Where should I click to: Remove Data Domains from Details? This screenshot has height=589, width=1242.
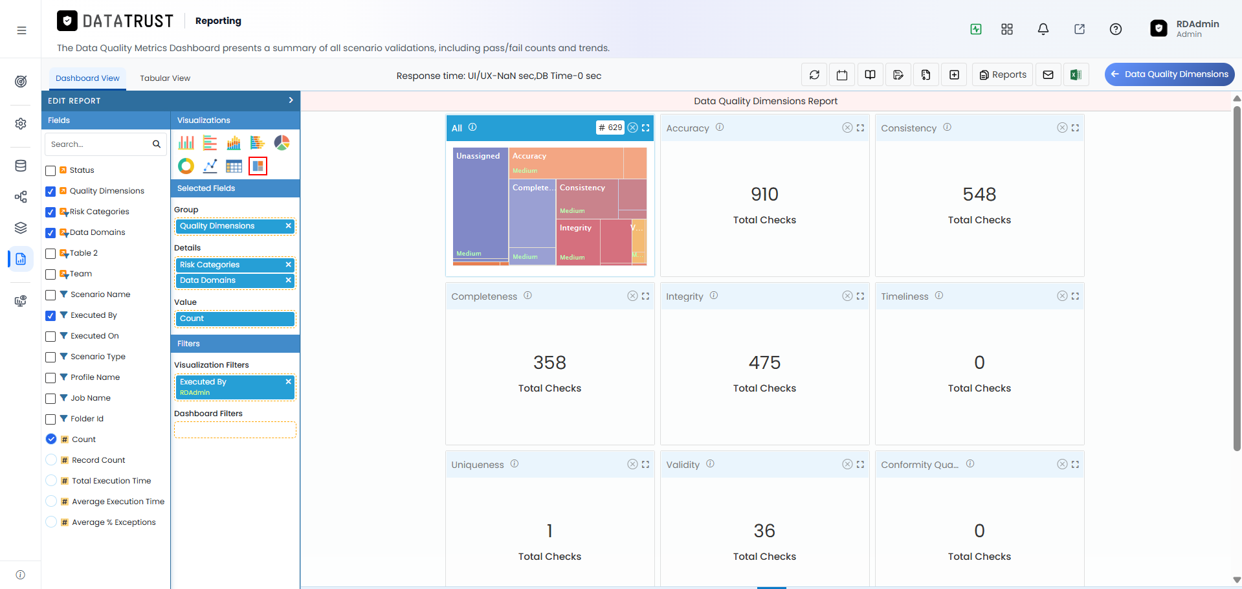pyautogui.click(x=289, y=280)
